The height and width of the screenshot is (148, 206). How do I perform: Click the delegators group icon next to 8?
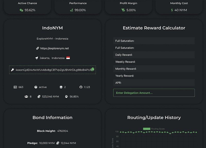coord(26,96)
